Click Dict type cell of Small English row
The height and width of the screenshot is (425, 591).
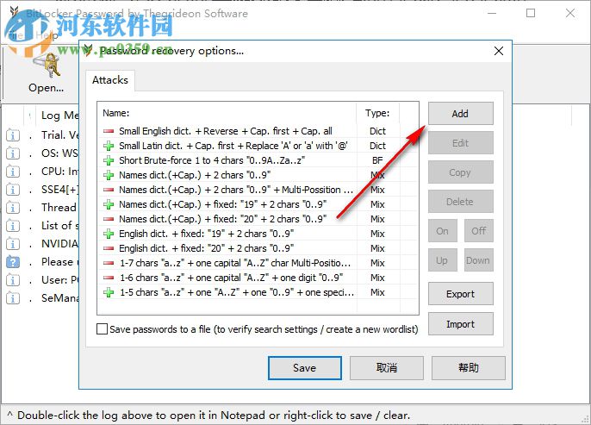pos(377,131)
